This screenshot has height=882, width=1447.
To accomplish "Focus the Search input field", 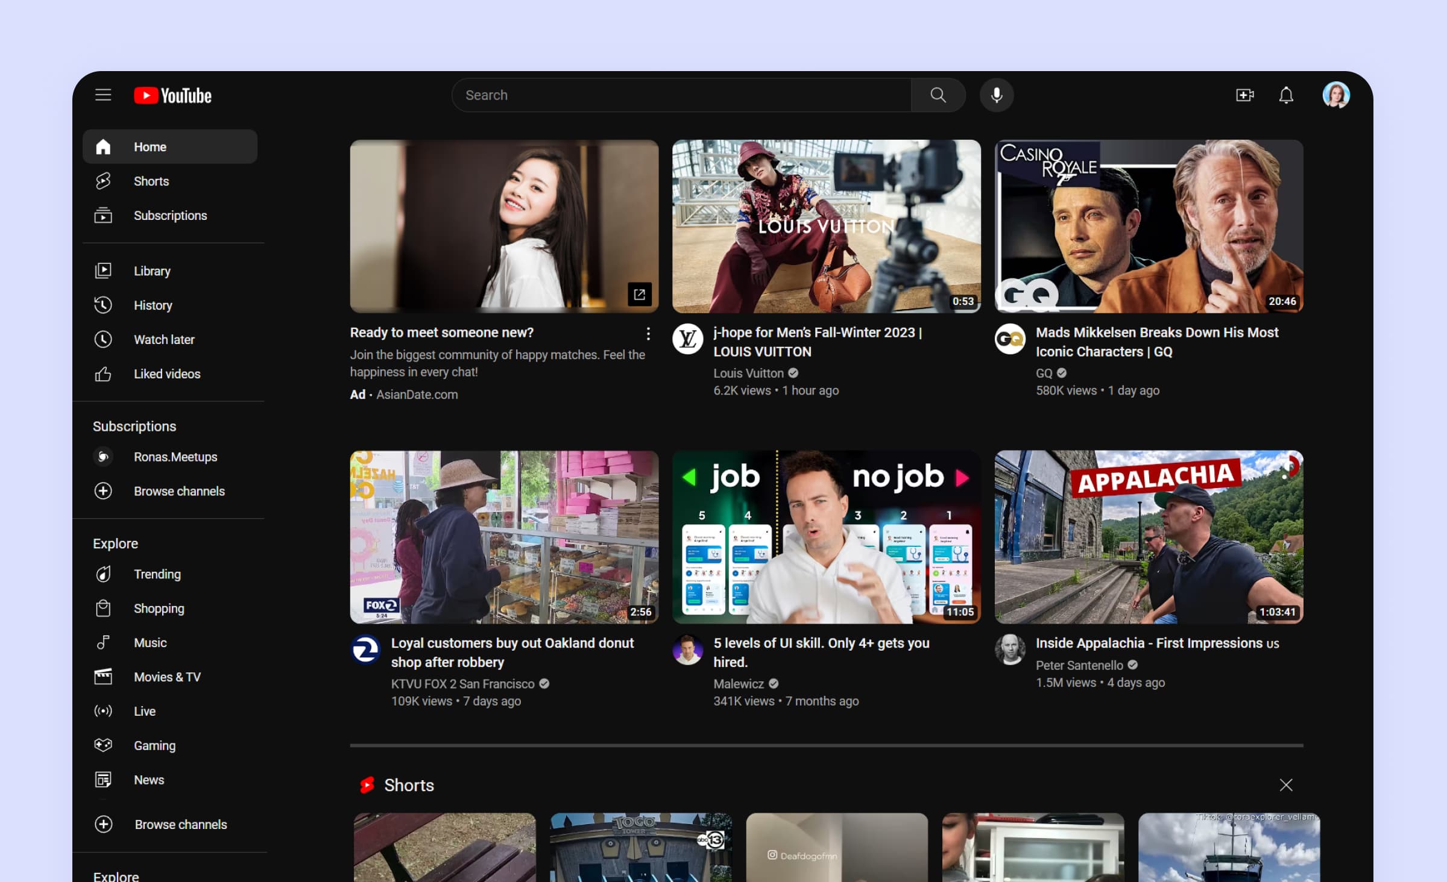I will [x=681, y=95].
